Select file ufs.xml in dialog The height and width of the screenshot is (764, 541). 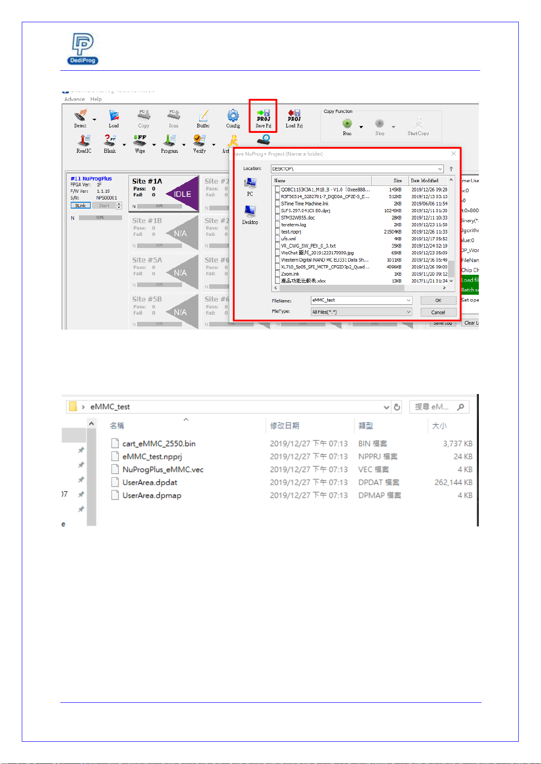click(288, 239)
